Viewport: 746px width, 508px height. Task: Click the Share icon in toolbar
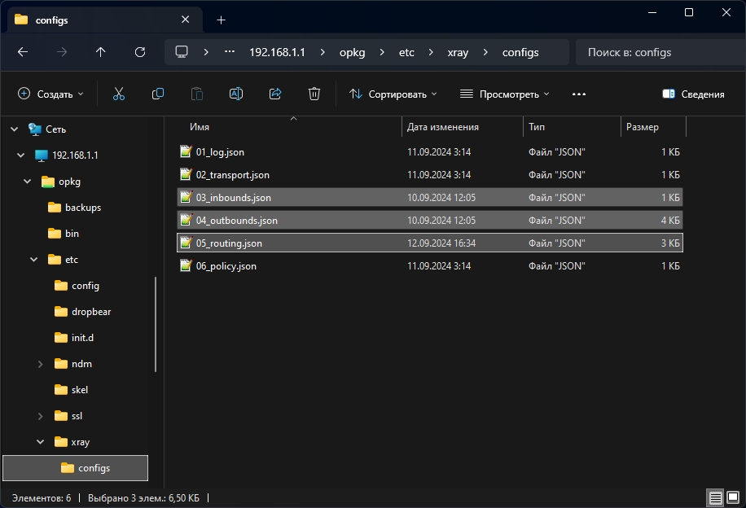point(275,94)
